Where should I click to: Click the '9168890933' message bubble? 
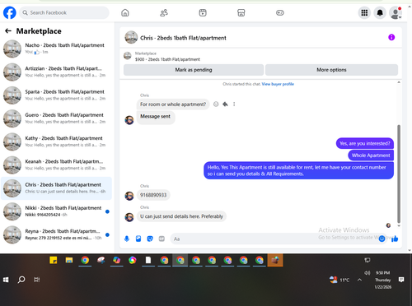(153, 195)
